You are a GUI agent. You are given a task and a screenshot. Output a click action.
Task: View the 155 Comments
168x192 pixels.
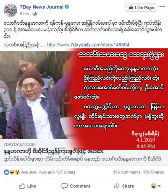(127, 172)
